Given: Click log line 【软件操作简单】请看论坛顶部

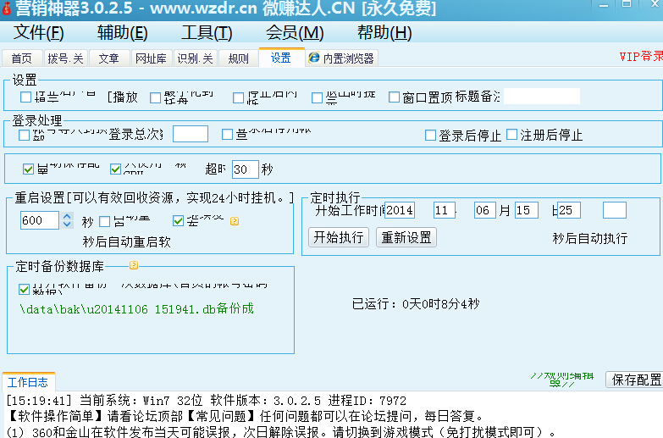Looking at the screenshot, I should 245,416.
